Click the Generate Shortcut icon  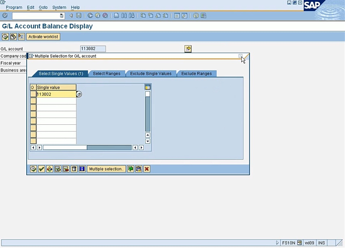(184, 15)
